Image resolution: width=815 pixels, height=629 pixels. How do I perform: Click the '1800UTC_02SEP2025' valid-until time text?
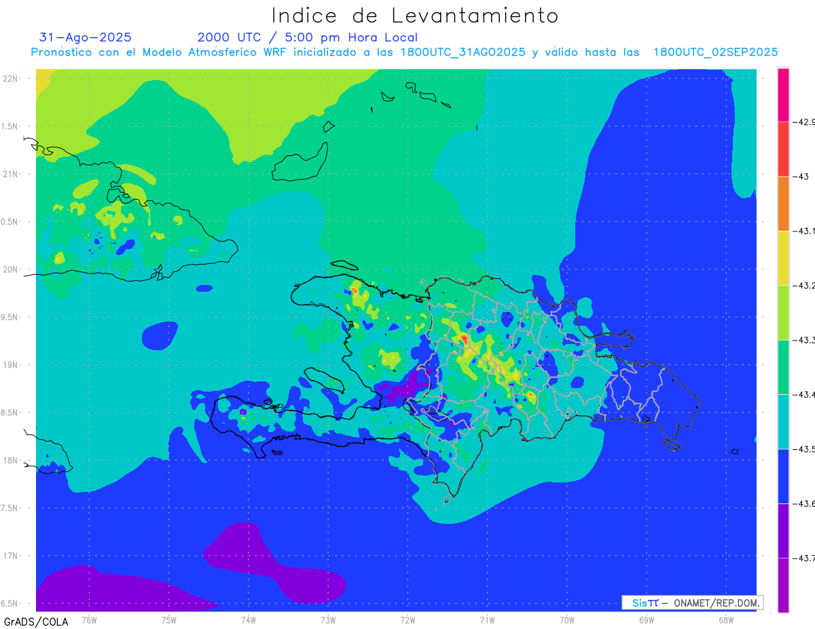(x=715, y=52)
